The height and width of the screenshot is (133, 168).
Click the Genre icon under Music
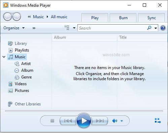coord(17,77)
